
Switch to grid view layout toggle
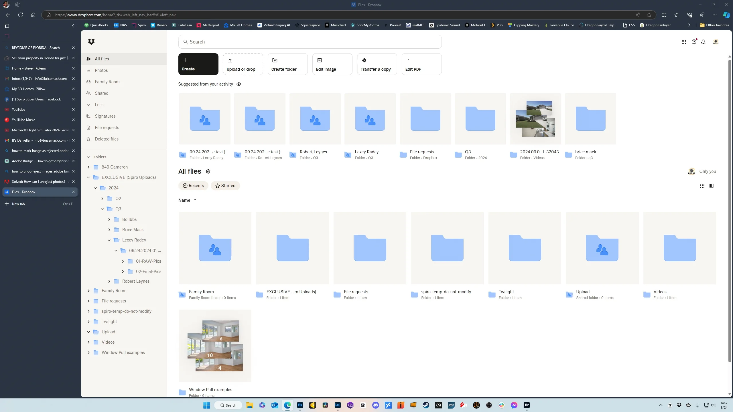point(702,186)
